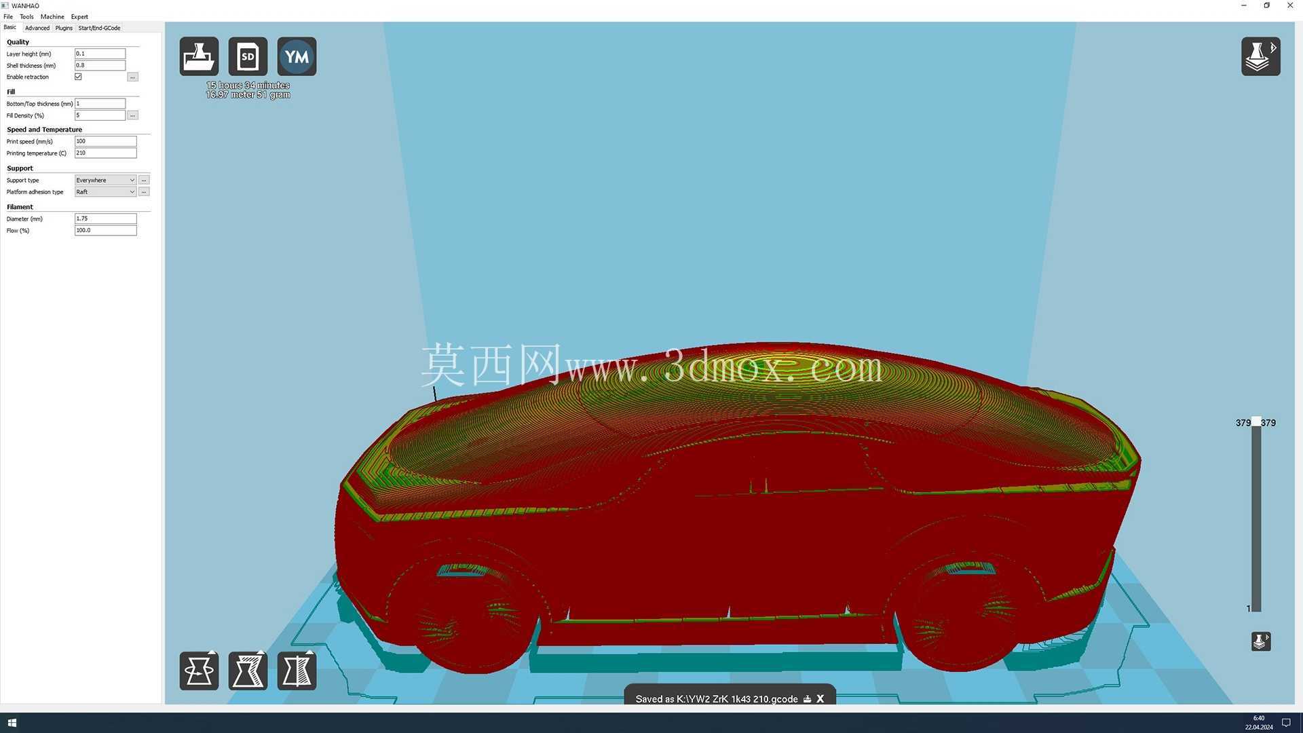The image size is (1303, 733).
Task: Toggle Enable retraction checkbox
Action: pyautogui.click(x=78, y=77)
